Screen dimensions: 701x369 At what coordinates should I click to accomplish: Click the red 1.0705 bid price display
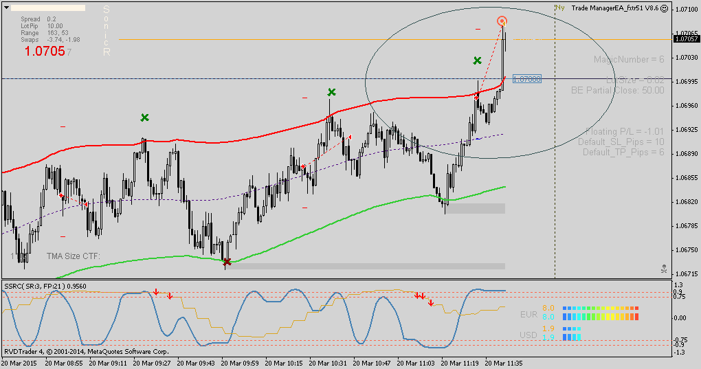(x=47, y=51)
